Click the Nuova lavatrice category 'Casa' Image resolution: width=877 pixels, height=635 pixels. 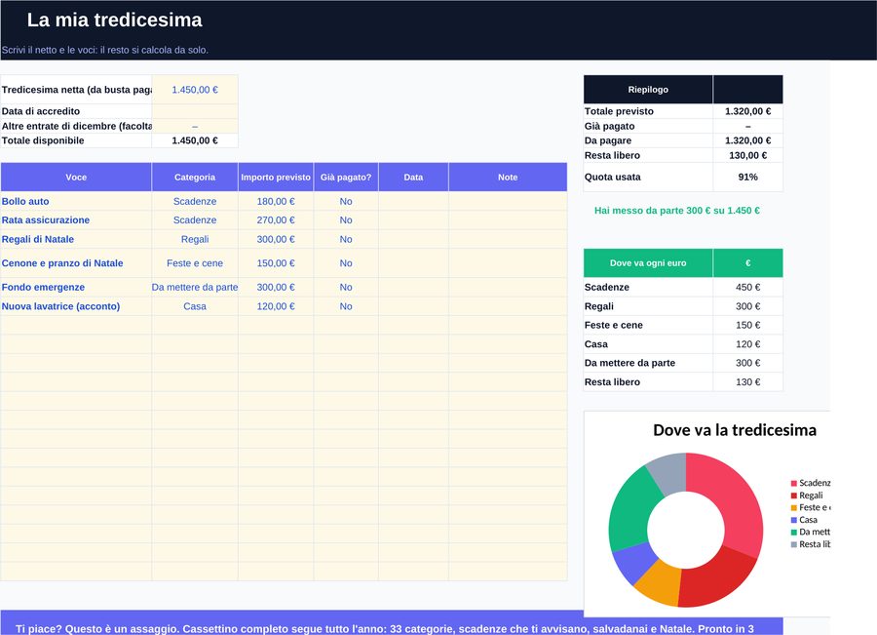pos(195,306)
